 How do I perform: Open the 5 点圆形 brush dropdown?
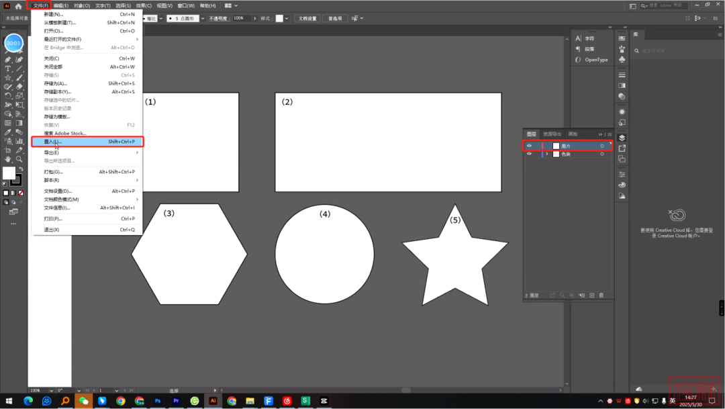click(x=203, y=19)
